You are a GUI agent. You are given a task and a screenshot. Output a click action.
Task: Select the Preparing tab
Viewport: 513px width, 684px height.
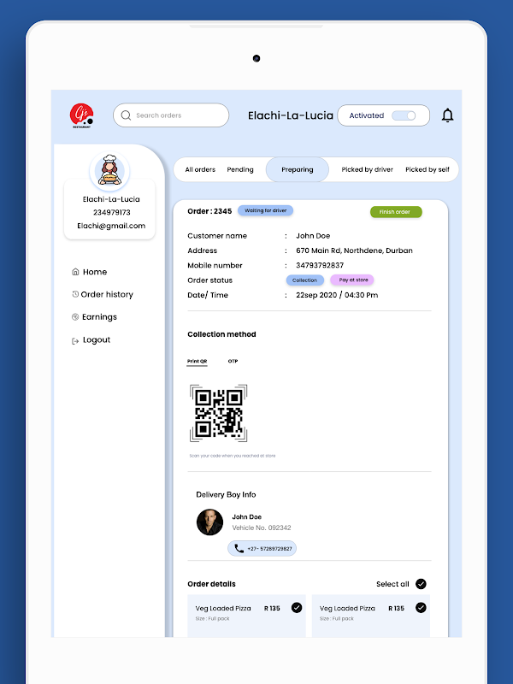tap(298, 169)
